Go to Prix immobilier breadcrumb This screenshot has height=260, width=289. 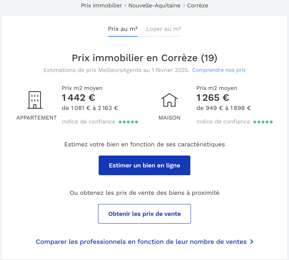(101, 5)
